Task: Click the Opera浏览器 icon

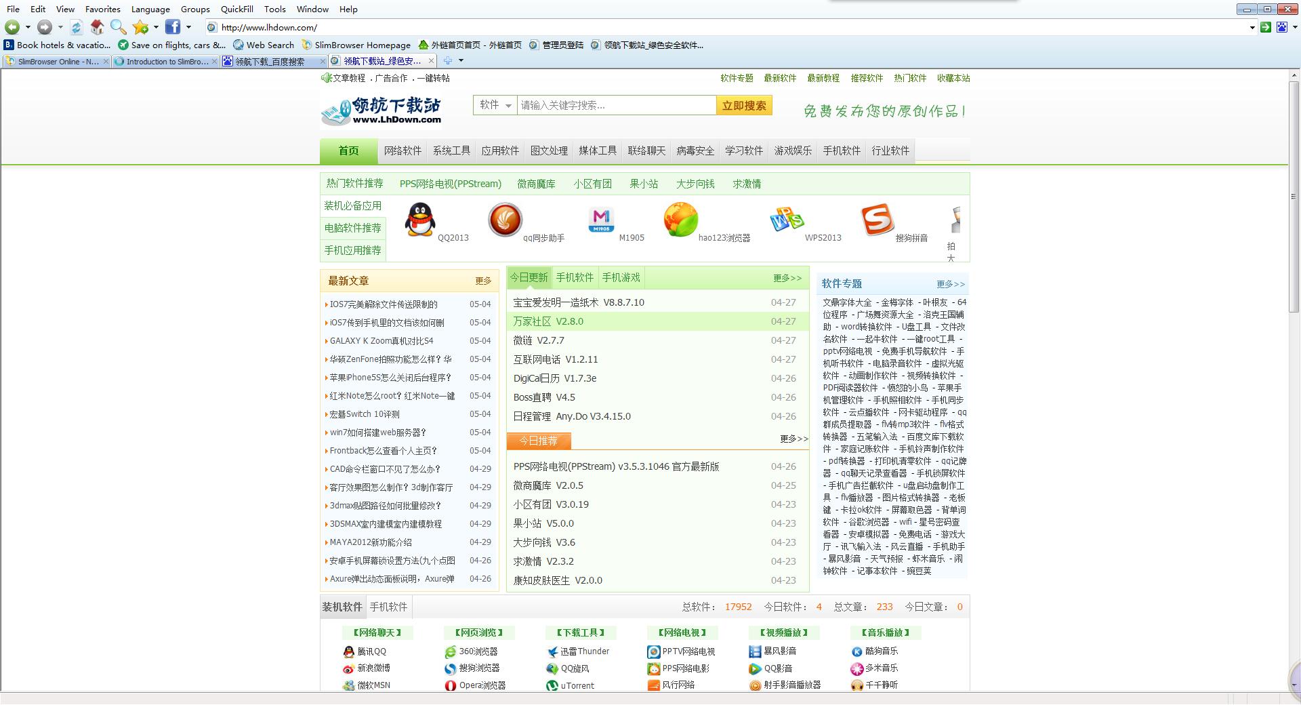Action: [451, 685]
